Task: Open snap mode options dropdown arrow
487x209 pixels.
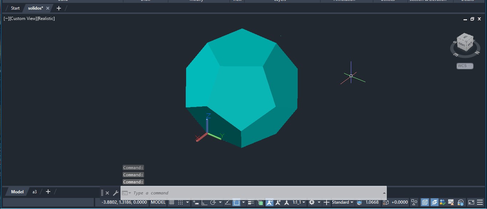Action: pyautogui.click(x=188, y=202)
